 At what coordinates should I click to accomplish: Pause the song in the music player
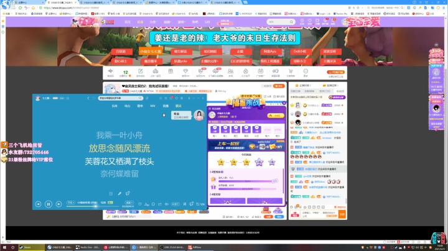(x=49, y=204)
